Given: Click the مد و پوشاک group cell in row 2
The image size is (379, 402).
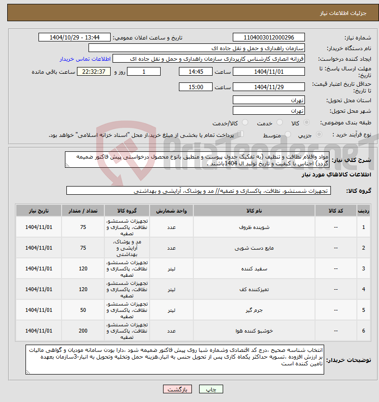Looking at the screenshot, I should click(127, 248).
